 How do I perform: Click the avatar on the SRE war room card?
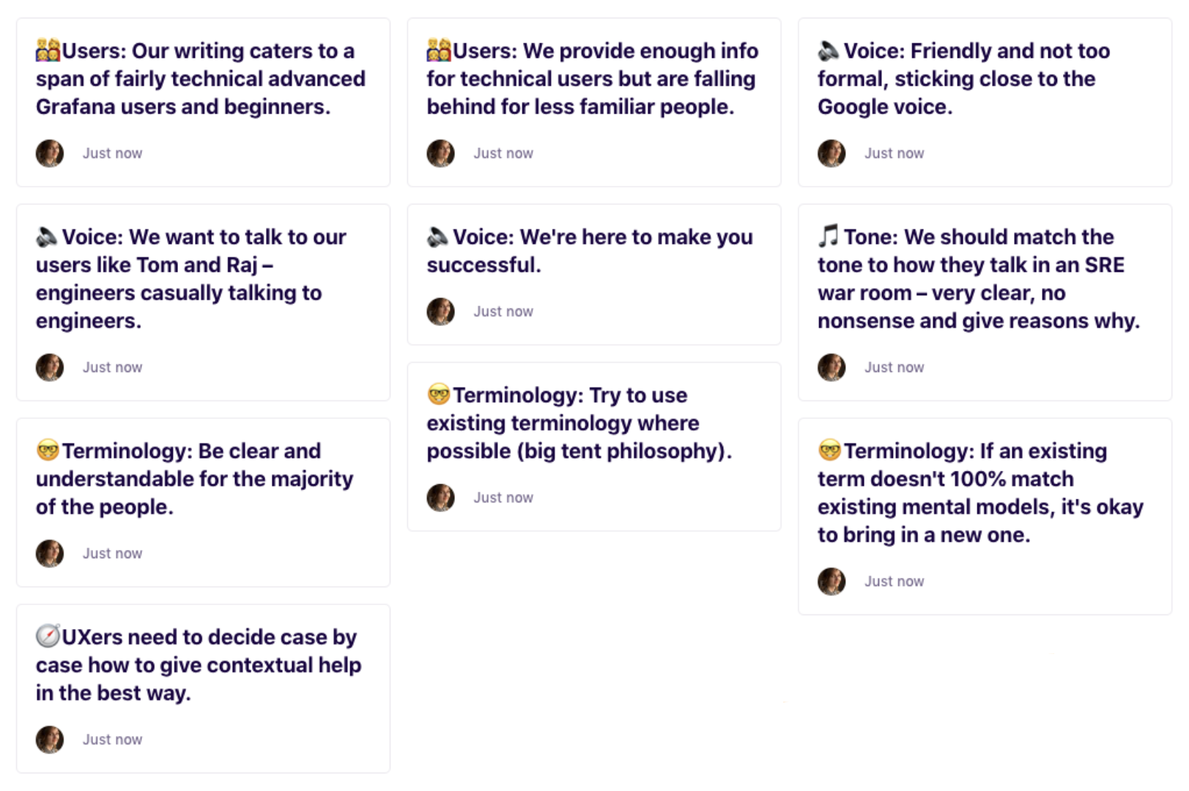831,367
